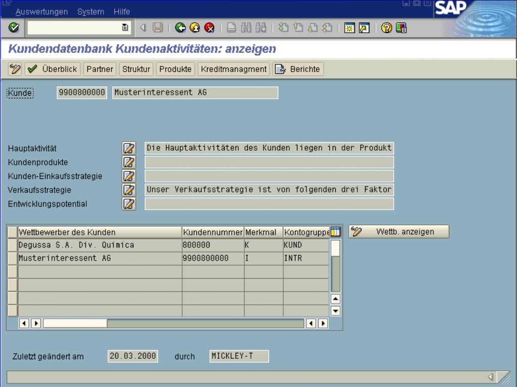Click the red Cancel icon

click(210, 28)
